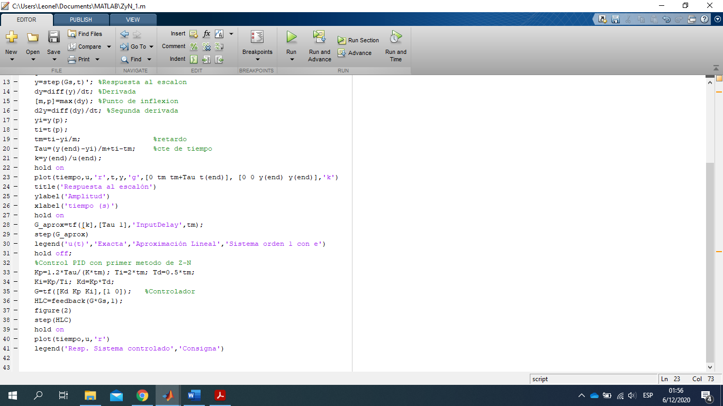Open the Save dropdown arrow
The width and height of the screenshot is (723, 406).
(x=53, y=60)
